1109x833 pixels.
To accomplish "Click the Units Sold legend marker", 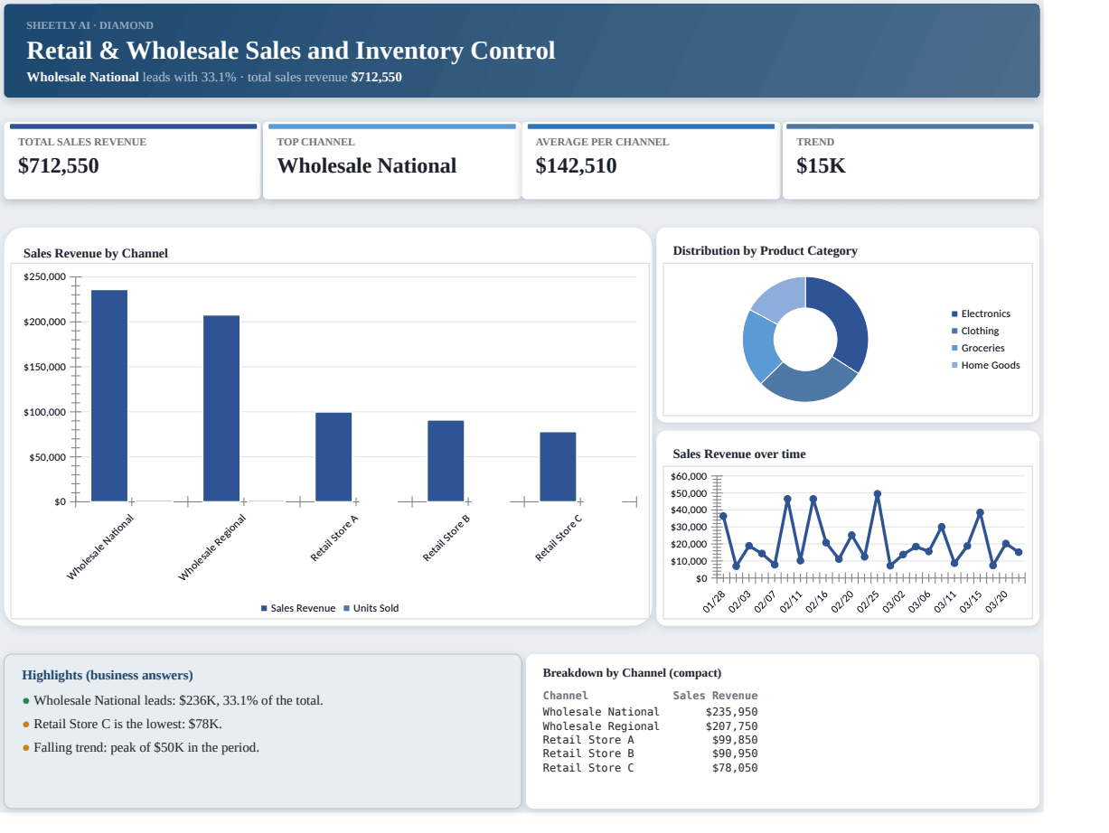I will tap(346, 608).
